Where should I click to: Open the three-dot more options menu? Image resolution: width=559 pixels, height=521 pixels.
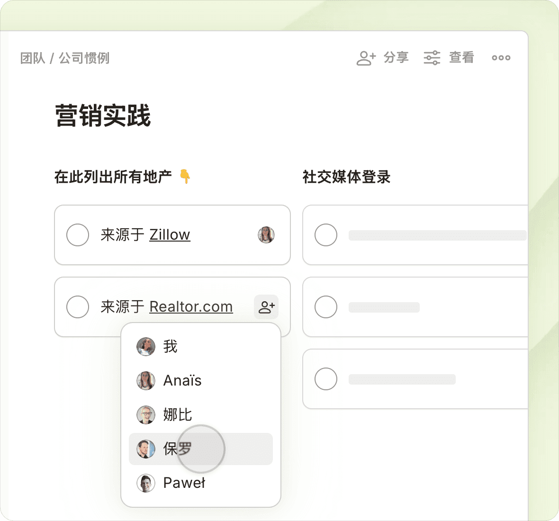pyautogui.click(x=501, y=58)
